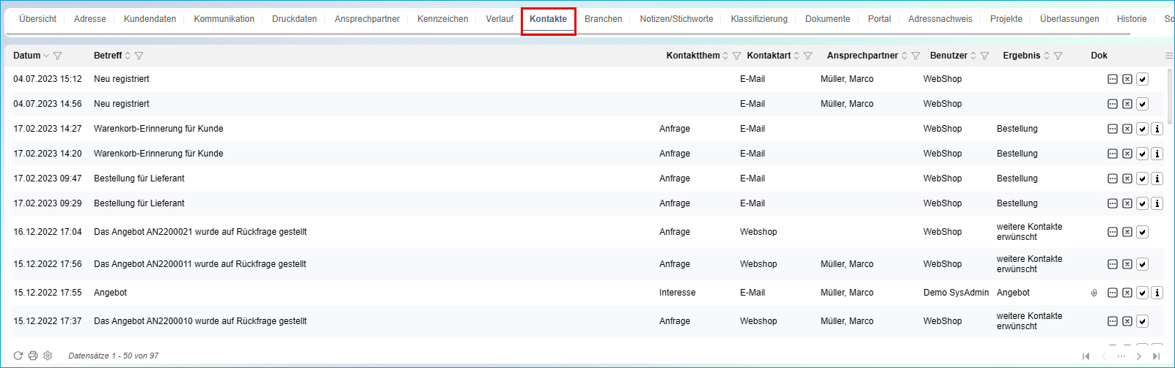The width and height of the screenshot is (1175, 368).
Task: Open the grid settings gear
Action: click(x=48, y=356)
